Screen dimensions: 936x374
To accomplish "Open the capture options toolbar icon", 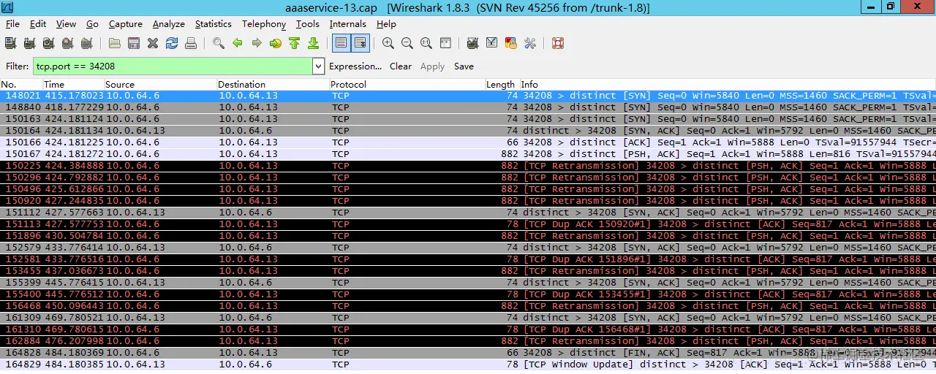I will (30, 43).
